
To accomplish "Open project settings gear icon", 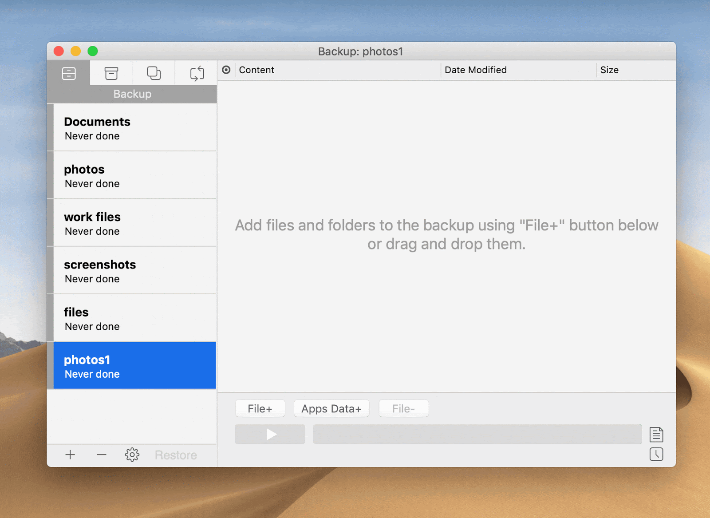I will (132, 455).
